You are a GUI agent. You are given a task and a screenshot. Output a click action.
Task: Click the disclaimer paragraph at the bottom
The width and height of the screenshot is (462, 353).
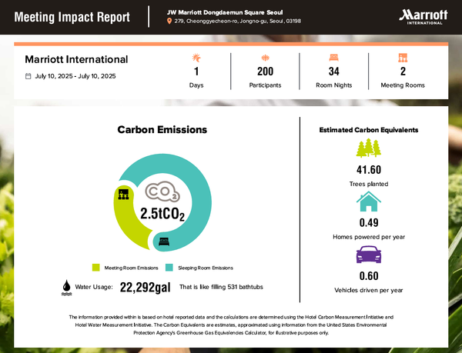click(x=231, y=325)
